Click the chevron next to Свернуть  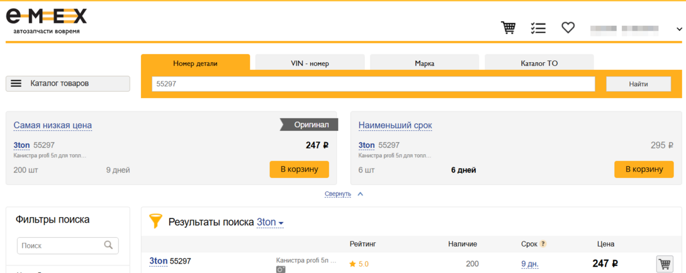361,194
